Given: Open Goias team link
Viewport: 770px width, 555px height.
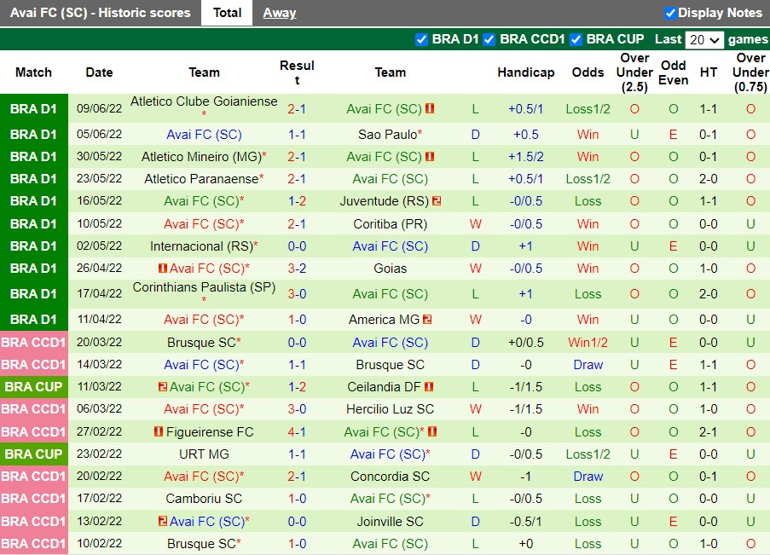Looking at the screenshot, I should tap(391, 269).
